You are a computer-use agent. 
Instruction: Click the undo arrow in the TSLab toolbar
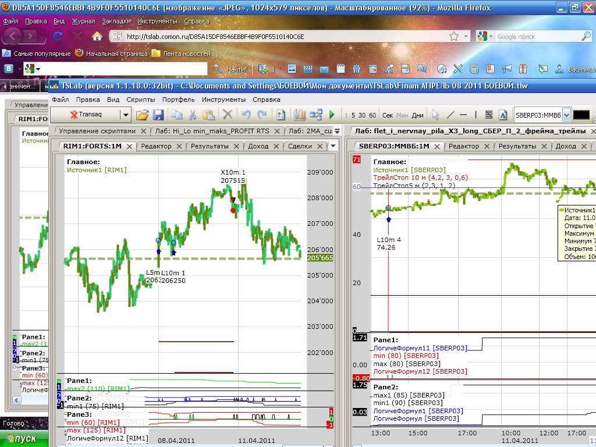[246, 115]
